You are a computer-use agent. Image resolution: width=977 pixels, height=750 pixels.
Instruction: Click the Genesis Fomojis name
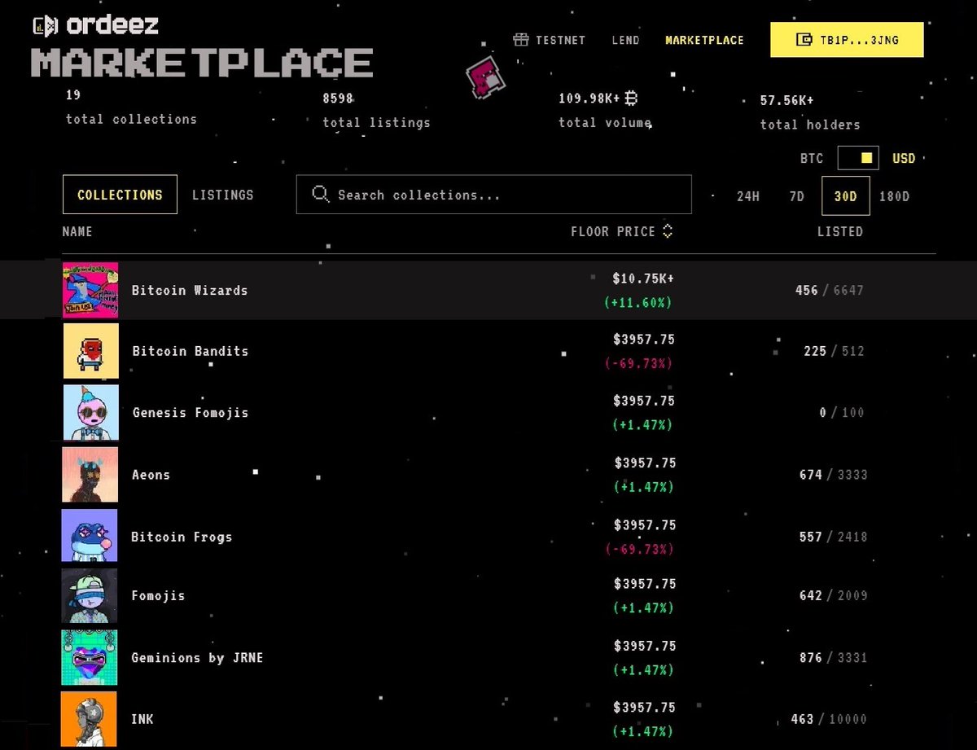click(191, 413)
